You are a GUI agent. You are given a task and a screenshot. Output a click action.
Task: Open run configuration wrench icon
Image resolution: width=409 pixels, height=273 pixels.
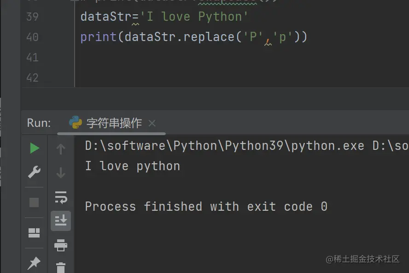coord(34,172)
